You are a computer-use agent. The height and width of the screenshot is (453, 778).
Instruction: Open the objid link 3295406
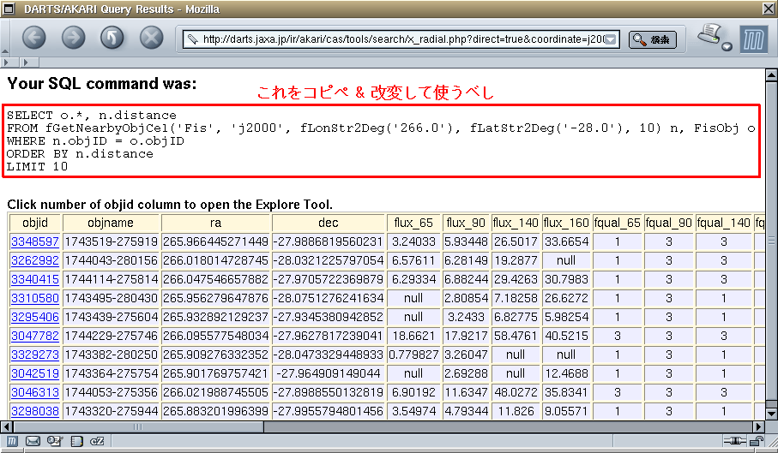[x=34, y=317]
